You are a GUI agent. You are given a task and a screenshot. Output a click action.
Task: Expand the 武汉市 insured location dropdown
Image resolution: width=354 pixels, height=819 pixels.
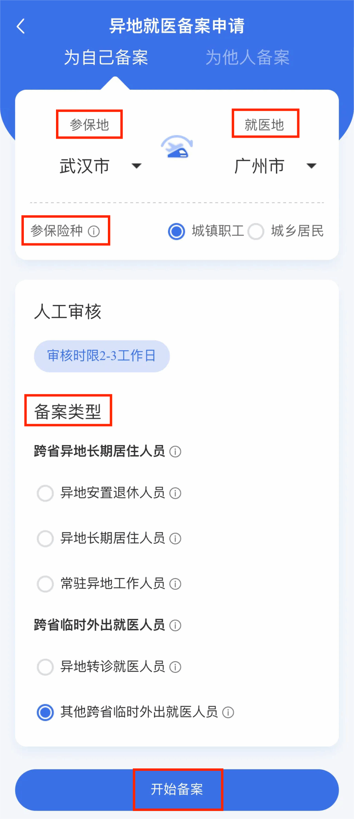click(x=100, y=166)
